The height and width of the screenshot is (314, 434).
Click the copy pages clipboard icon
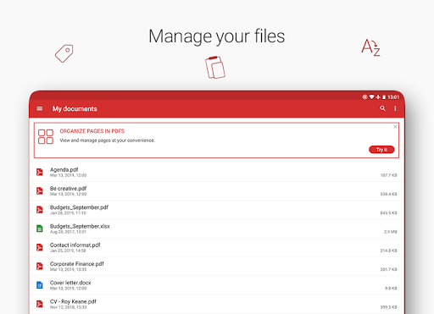(215, 68)
